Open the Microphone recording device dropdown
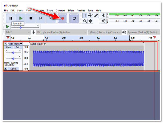Screen dimensions: 163x123 [61, 32]
